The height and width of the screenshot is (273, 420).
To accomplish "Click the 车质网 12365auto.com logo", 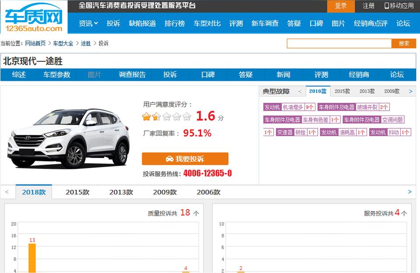I will click(x=34, y=17).
